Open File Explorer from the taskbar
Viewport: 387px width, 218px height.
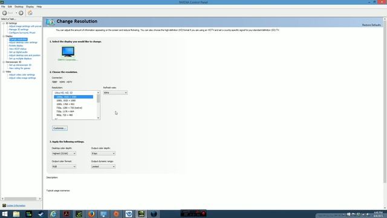point(16,214)
